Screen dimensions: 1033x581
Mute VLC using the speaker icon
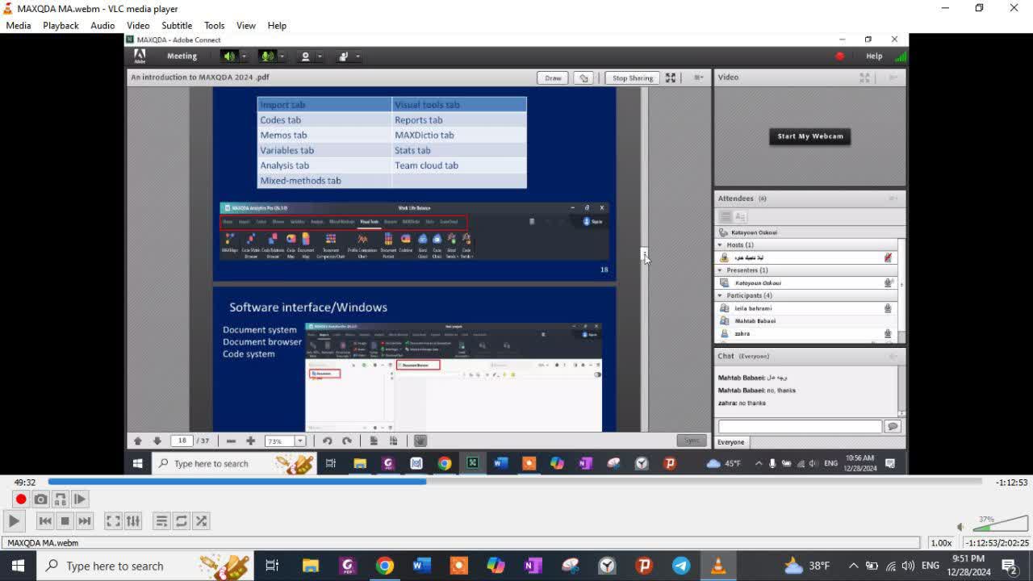coord(960,527)
